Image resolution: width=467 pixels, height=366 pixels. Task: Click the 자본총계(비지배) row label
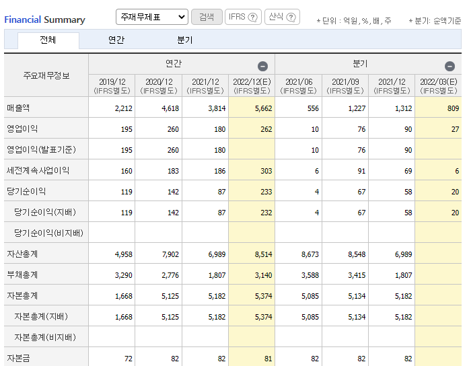click(x=45, y=337)
